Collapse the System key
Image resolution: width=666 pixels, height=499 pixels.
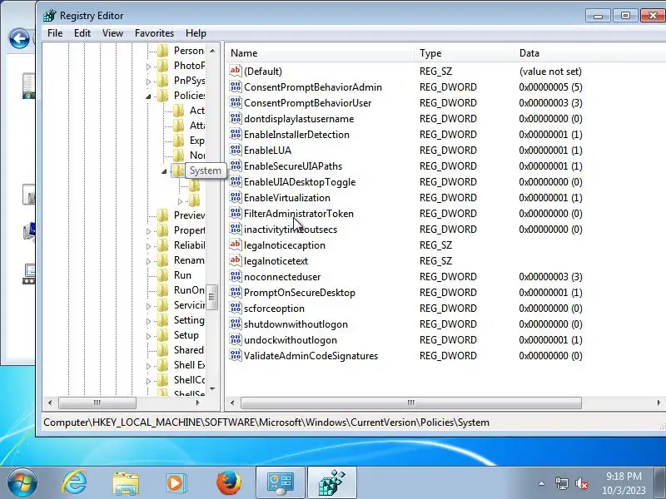(x=164, y=171)
